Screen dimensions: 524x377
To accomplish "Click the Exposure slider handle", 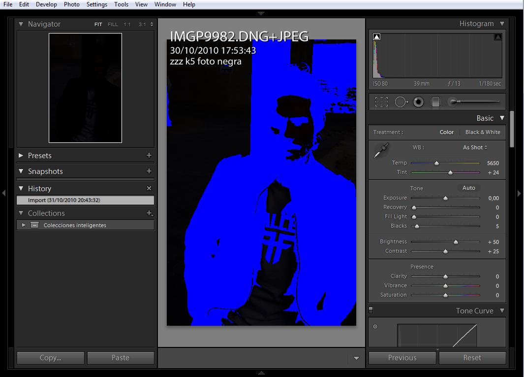I will (x=445, y=198).
